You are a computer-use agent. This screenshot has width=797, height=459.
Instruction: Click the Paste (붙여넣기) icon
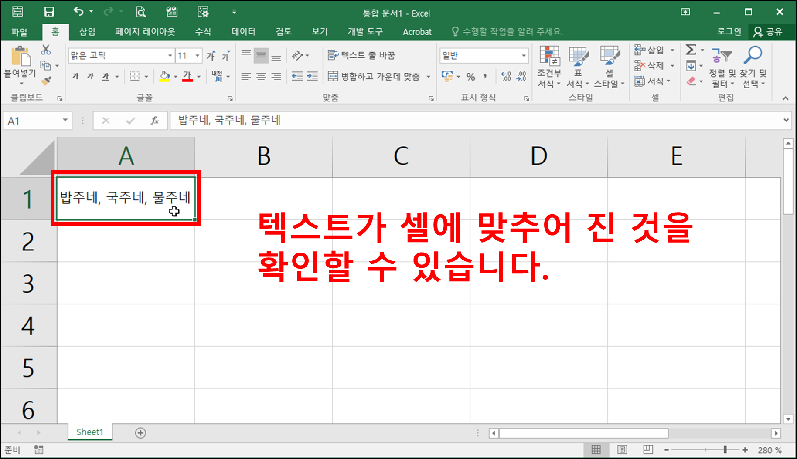pos(19,58)
